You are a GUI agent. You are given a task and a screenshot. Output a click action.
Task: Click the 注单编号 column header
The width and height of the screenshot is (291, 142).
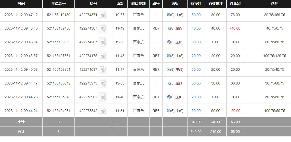tap(58, 4)
